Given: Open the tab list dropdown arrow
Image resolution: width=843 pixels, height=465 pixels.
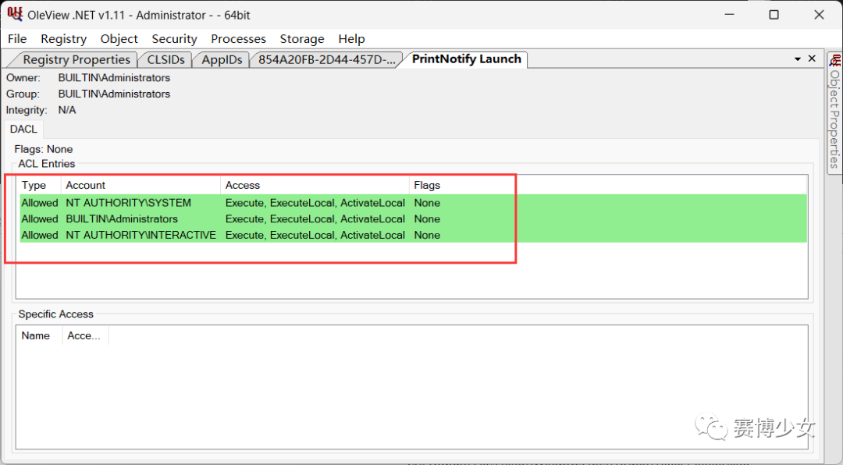Looking at the screenshot, I should click(798, 59).
